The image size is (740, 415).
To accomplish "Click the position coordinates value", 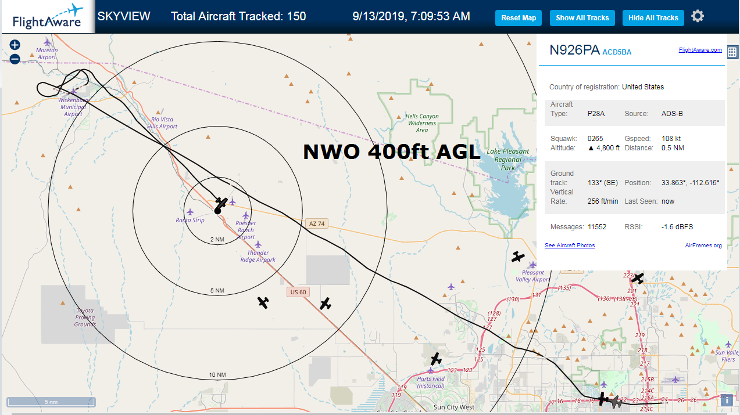I will [x=691, y=183].
